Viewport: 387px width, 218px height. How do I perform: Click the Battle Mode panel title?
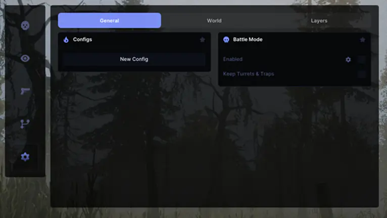click(248, 39)
